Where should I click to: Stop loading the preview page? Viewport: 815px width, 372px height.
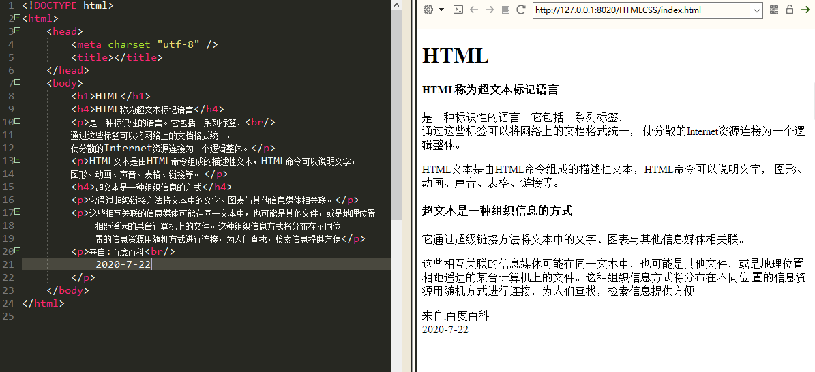(x=505, y=10)
